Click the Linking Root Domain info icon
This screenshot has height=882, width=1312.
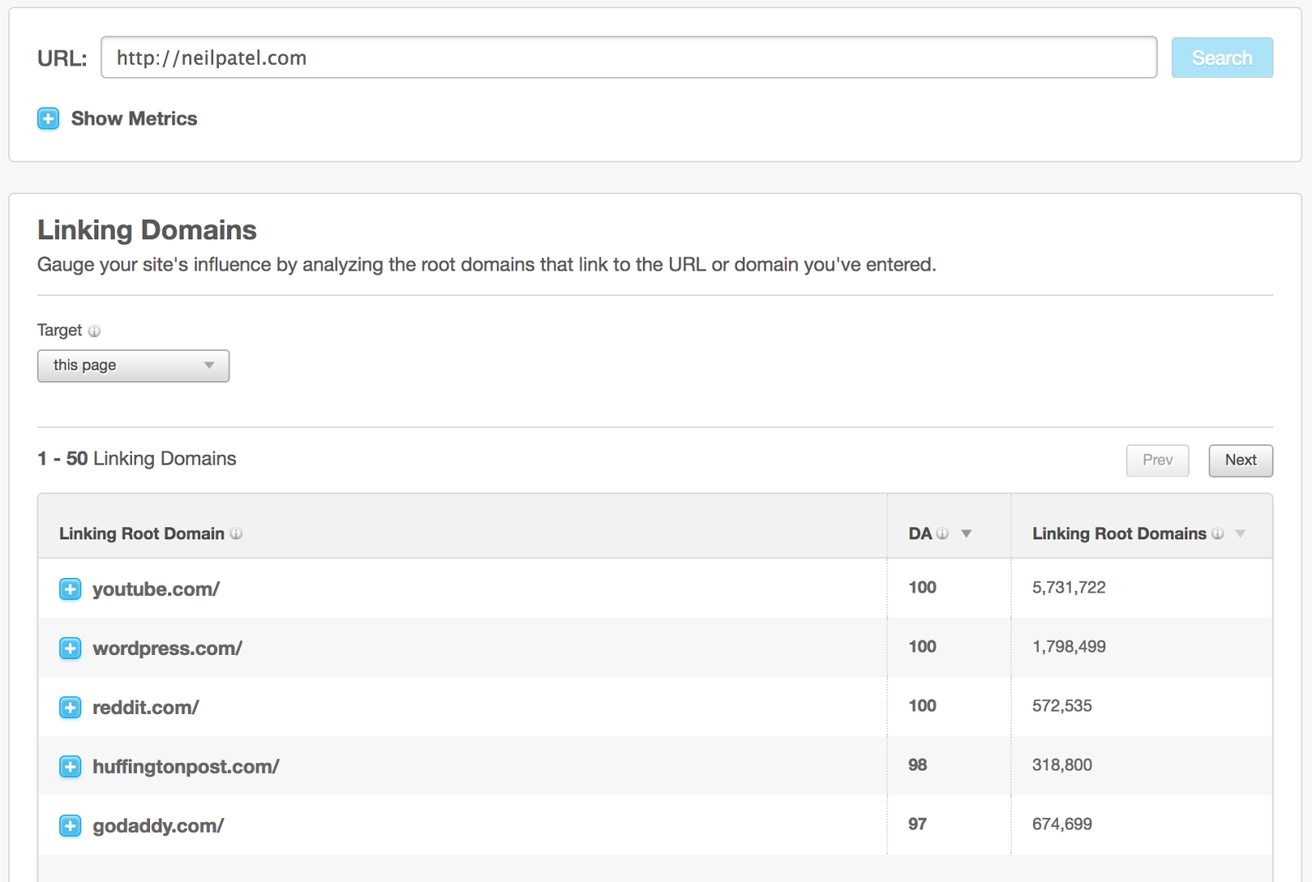click(x=236, y=534)
